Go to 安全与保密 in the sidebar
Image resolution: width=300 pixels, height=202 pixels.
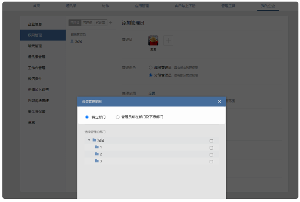click(x=37, y=111)
